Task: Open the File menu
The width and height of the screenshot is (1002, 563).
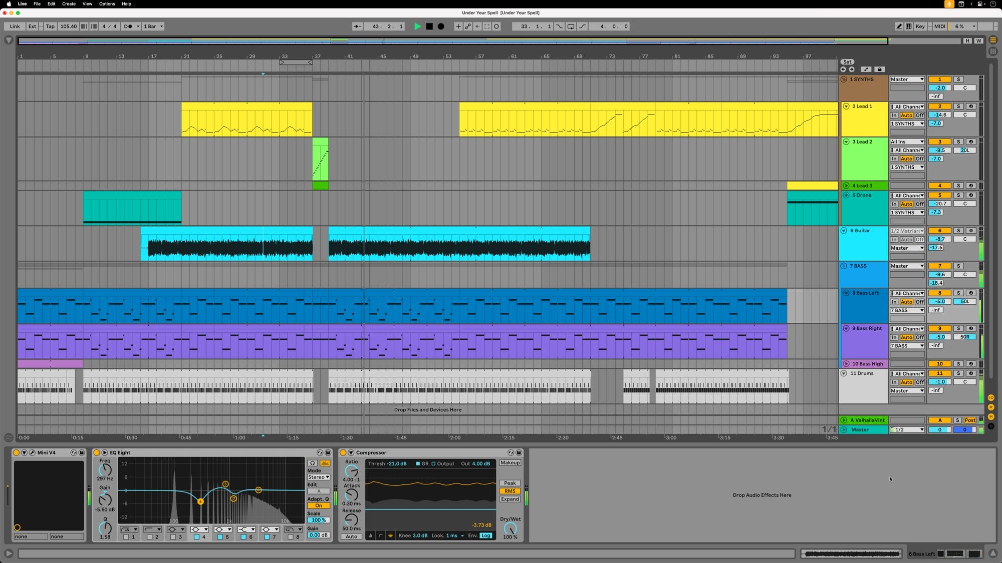Action: click(37, 4)
